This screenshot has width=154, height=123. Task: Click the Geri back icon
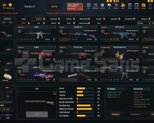click(x=89, y=5)
